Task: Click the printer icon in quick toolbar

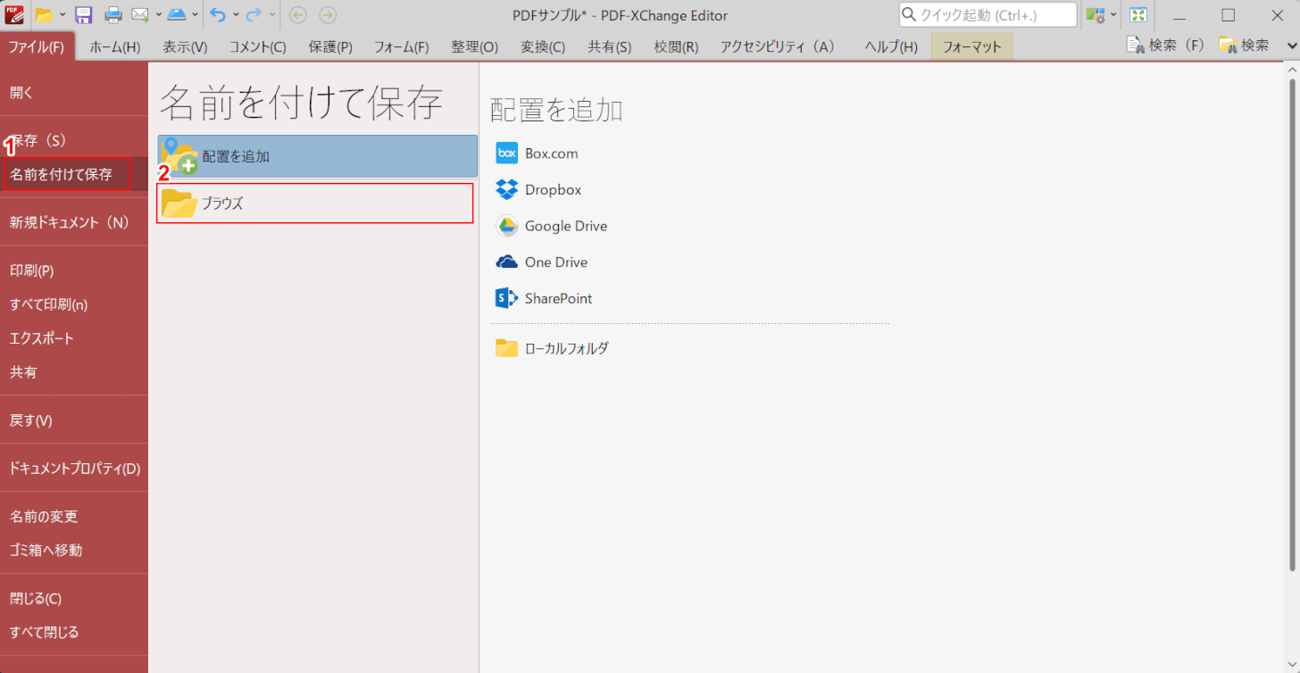Action: (x=113, y=15)
